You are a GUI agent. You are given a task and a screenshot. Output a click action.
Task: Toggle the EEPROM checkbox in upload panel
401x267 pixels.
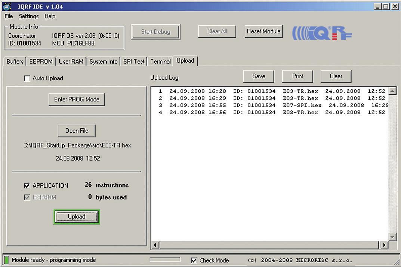(x=27, y=197)
